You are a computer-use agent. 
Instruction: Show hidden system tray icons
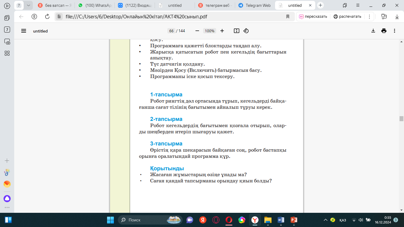(x=326, y=220)
